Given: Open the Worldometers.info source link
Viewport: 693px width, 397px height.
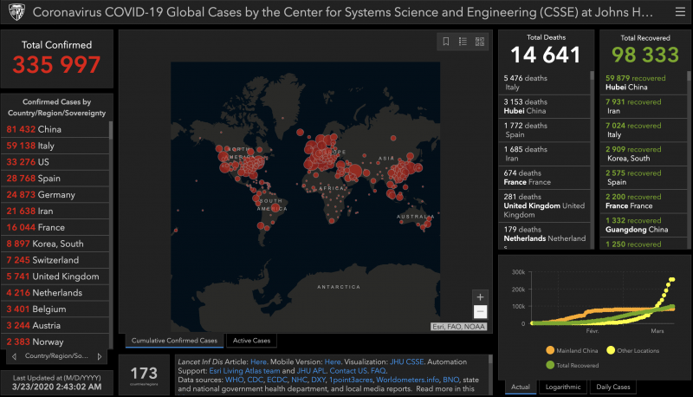Looking at the screenshot, I should click(407, 380).
